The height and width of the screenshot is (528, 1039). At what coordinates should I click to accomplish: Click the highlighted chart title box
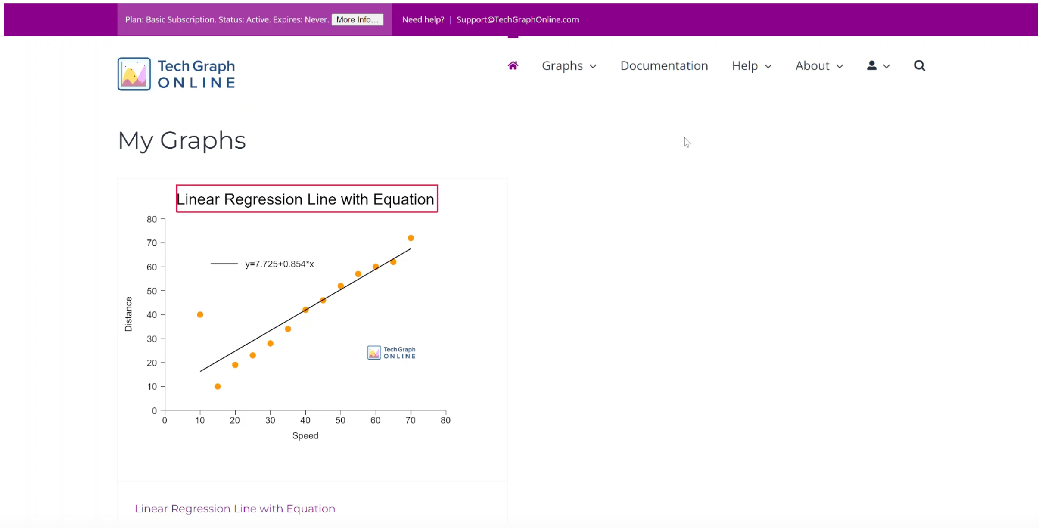pos(307,199)
